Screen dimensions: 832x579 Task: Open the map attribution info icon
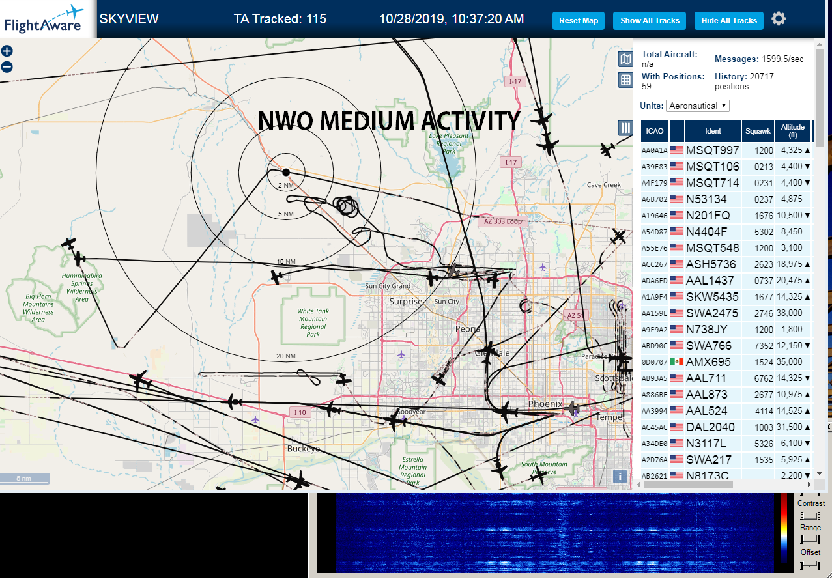[620, 476]
